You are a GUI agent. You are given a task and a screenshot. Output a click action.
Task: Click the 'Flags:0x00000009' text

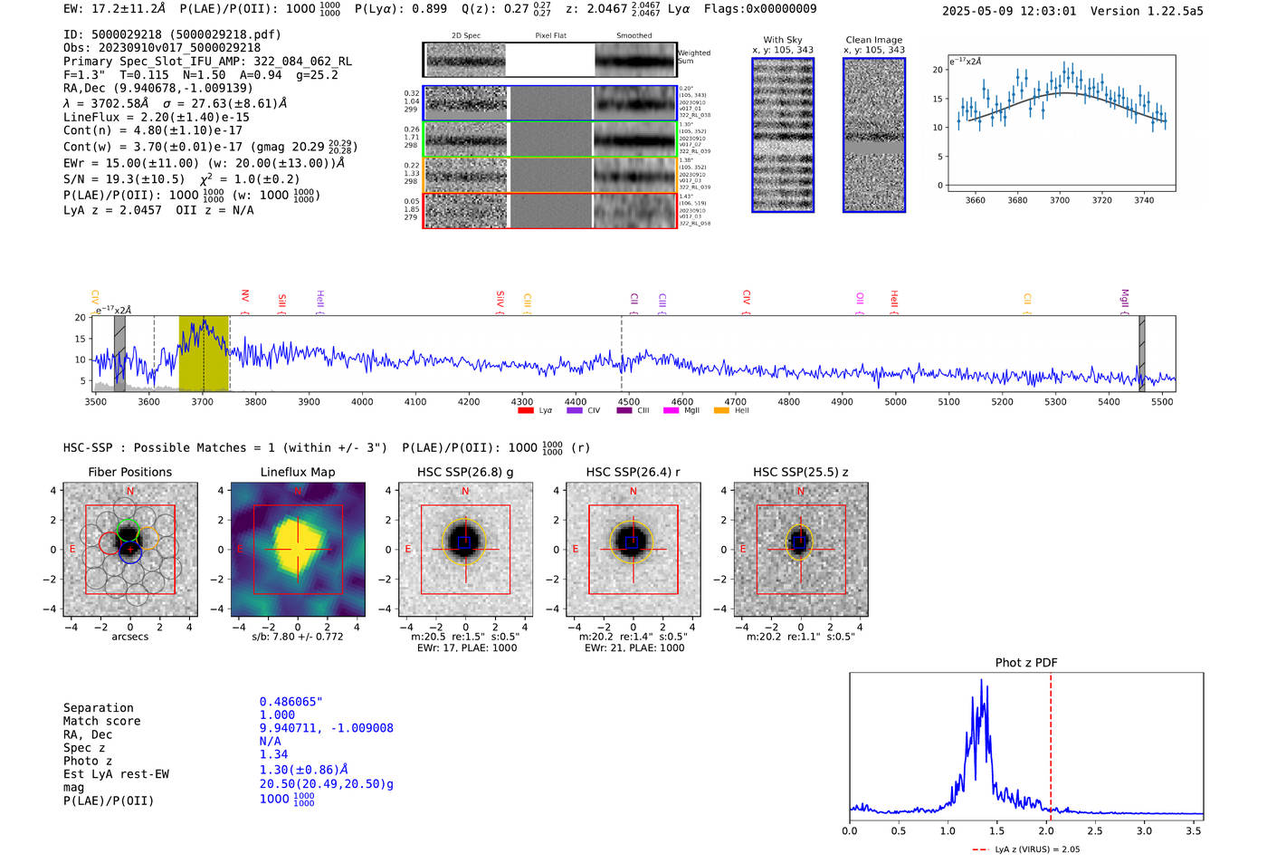(760, 9)
